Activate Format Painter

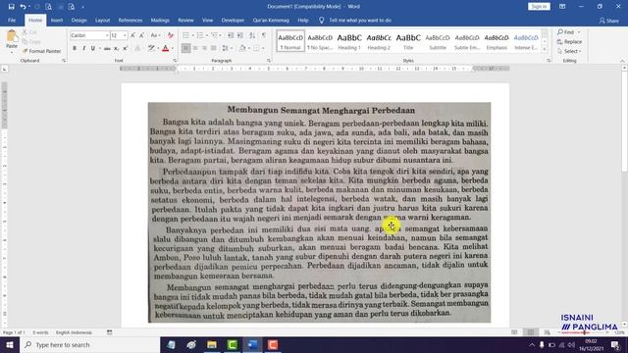41,51
